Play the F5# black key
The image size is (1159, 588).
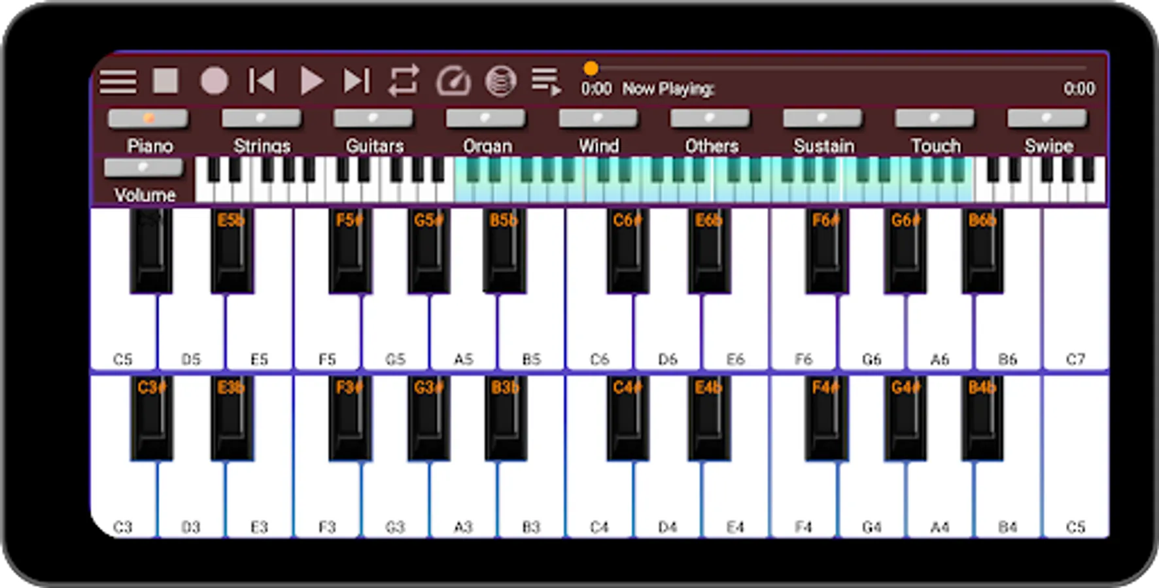[350, 252]
